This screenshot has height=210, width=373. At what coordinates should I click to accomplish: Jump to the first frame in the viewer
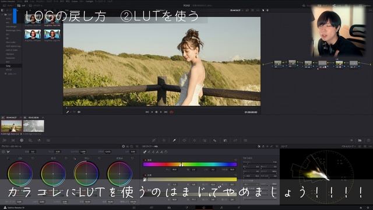point(147,112)
